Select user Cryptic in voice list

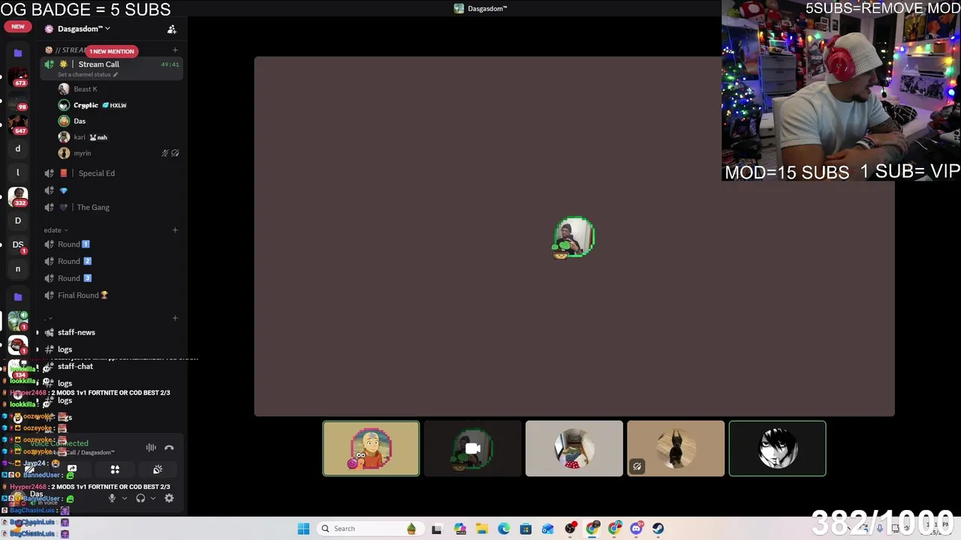pyautogui.click(x=113, y=106)
